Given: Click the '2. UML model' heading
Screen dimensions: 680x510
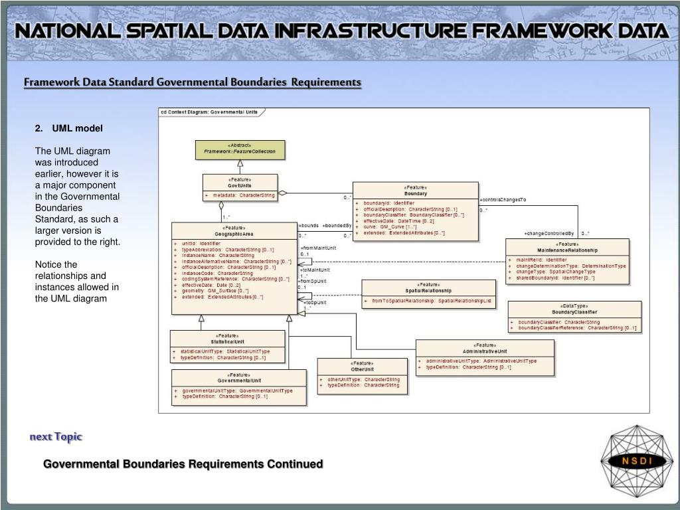Looking at the screenshot, I should 69,128.
